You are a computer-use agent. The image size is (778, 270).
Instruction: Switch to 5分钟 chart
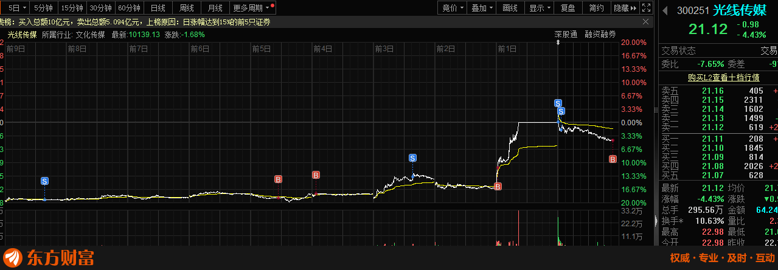click(43, 8)
